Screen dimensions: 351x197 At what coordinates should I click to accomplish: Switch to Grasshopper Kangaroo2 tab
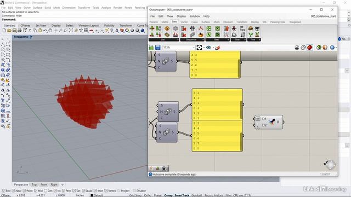tap(295, 22)
